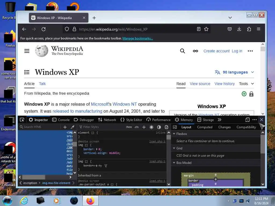275x206 pixels.
Task: Open Responsive Design Mode icon
Action: click(x=247, y=120)
